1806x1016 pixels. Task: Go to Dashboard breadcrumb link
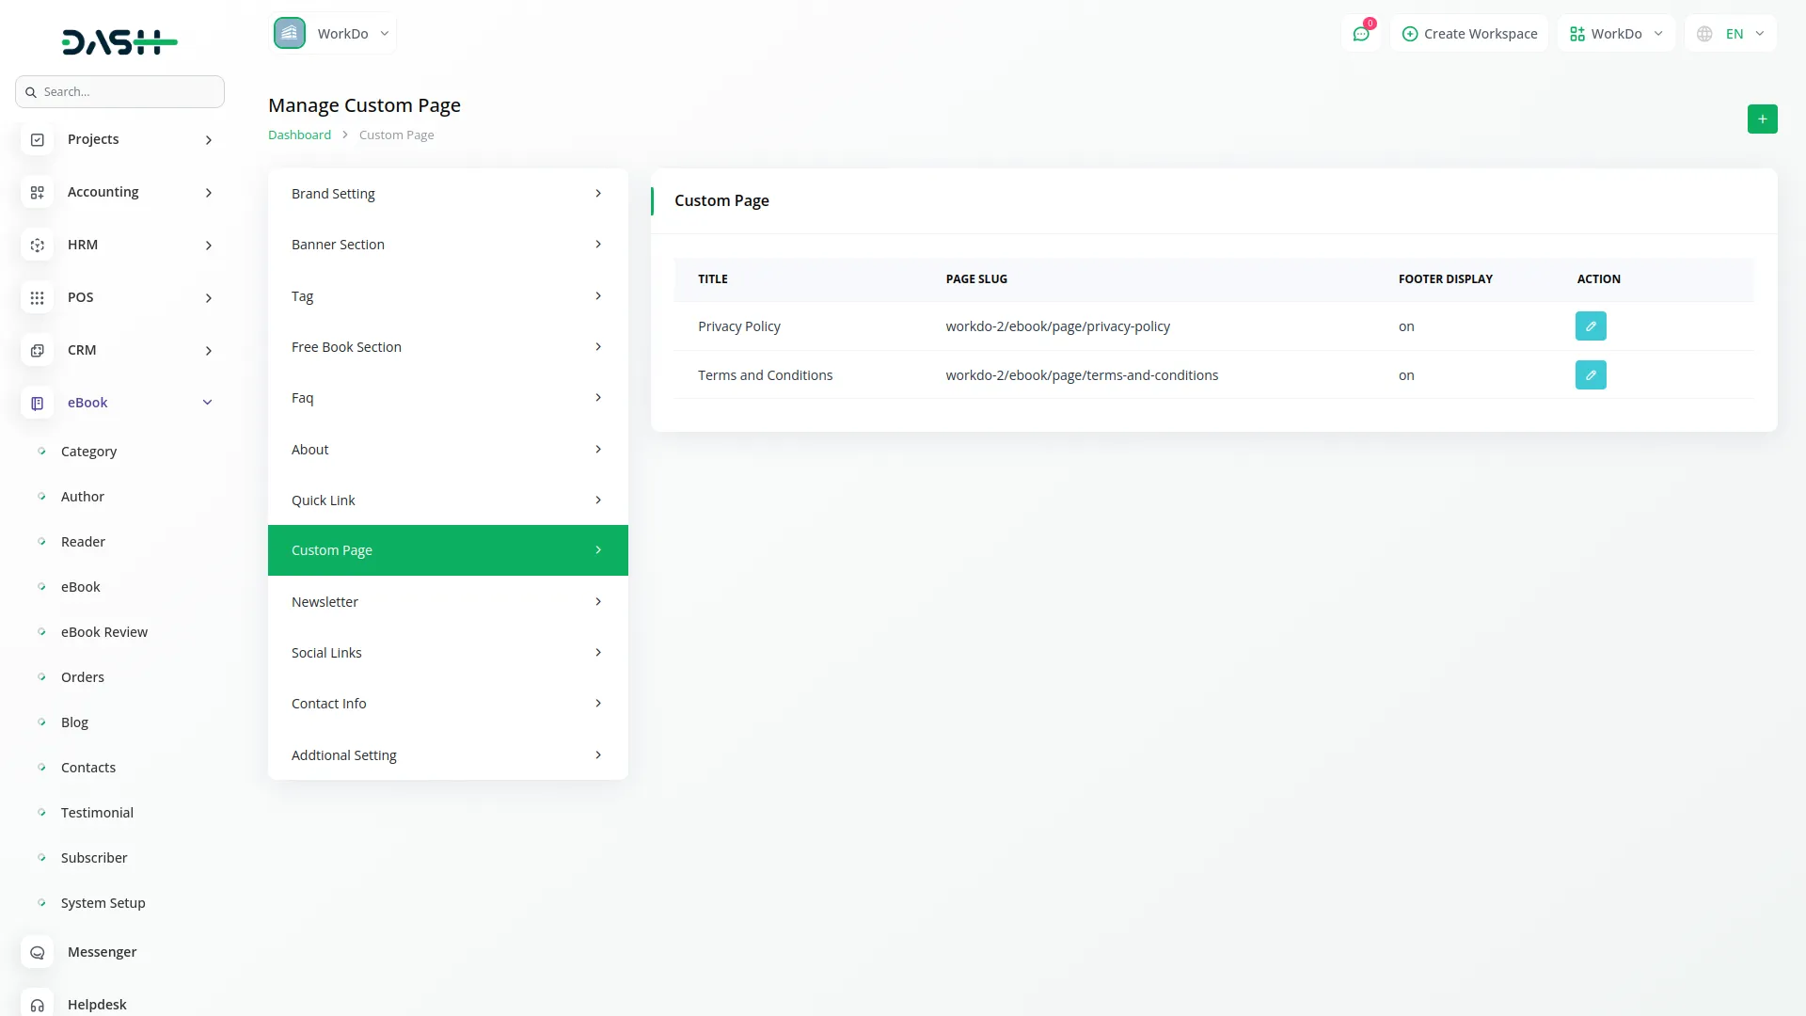coord(299,135)
